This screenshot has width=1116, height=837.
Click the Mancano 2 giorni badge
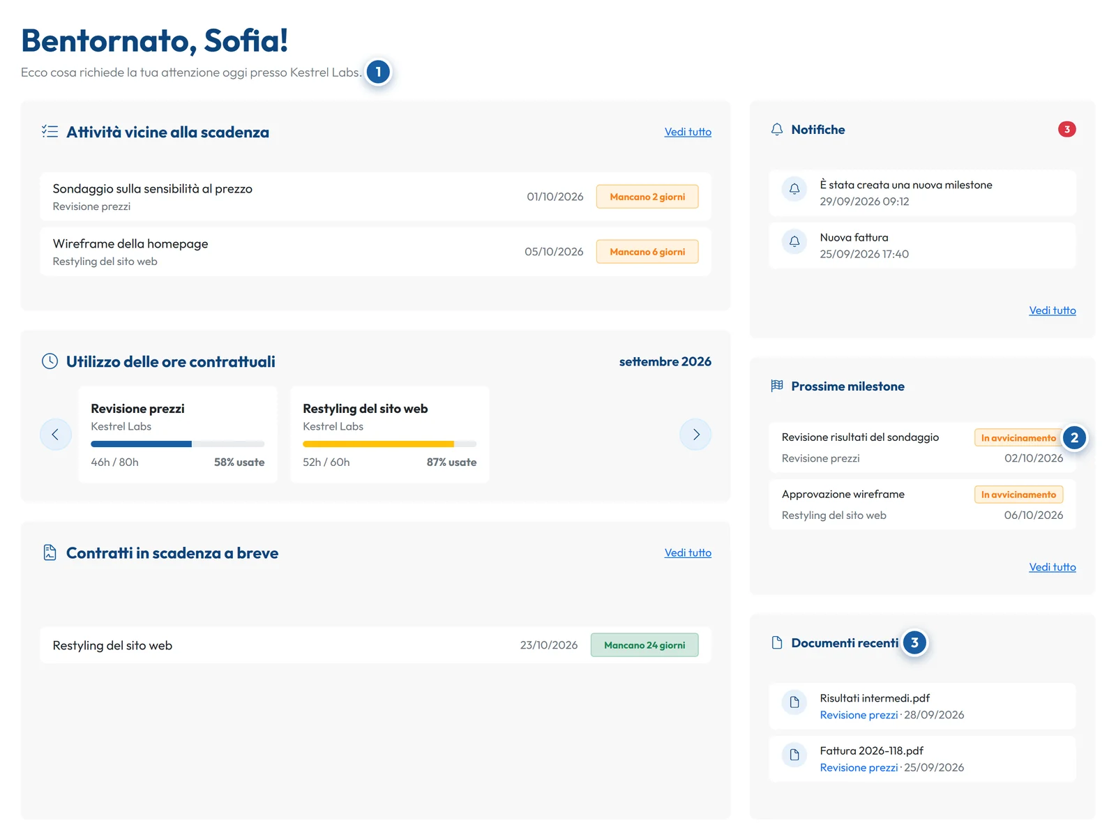coord(647,197)
